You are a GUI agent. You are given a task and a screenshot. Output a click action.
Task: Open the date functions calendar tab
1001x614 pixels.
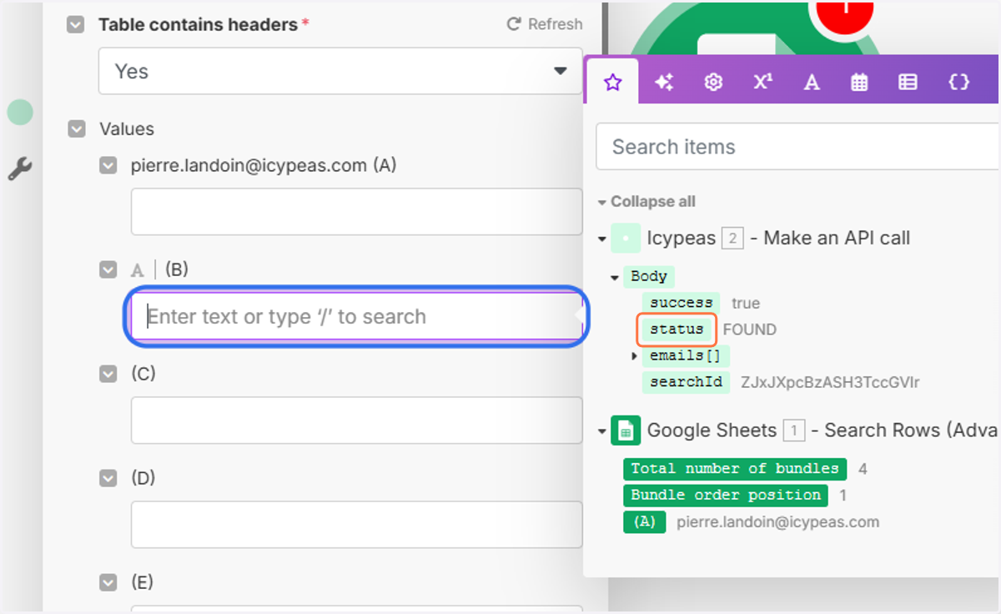coord(859,82)
